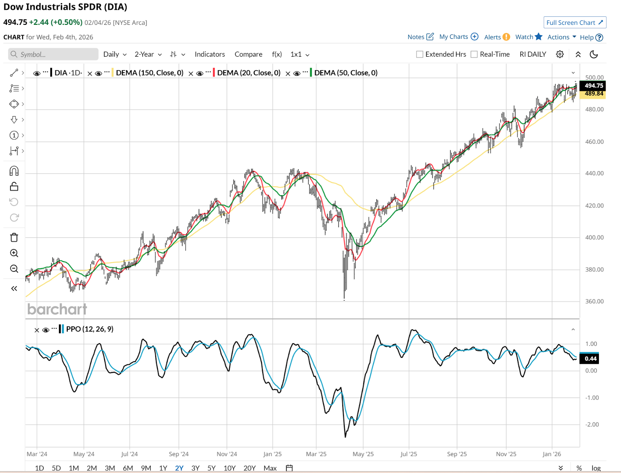
Task: Enable the Real-Time checkbox
Action: (474, 54)
